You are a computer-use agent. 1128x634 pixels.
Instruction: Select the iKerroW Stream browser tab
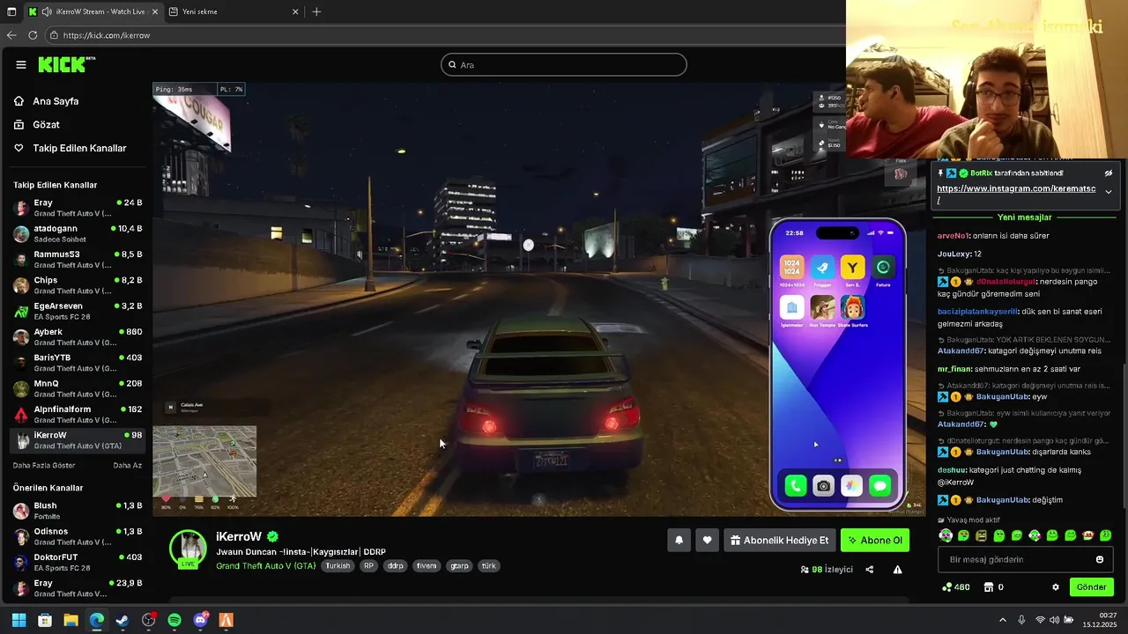pos(93,11)
